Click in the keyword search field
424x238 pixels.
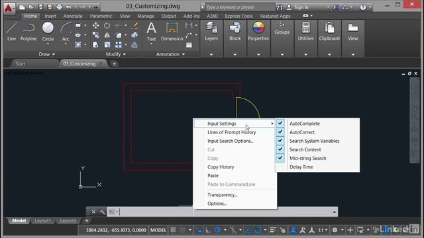240,7
